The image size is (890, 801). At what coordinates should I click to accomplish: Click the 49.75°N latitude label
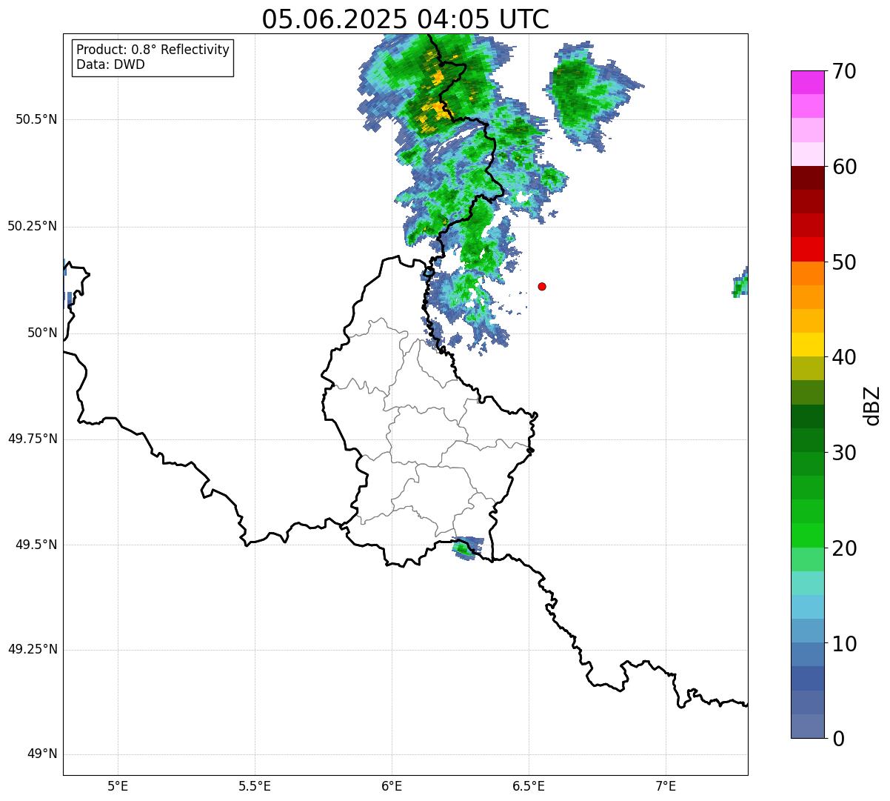(x=32, y=439)
